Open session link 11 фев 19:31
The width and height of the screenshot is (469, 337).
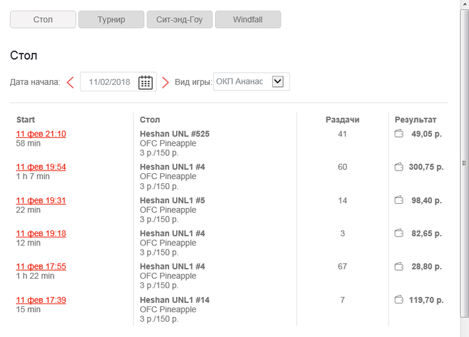(x=41, y=200)
